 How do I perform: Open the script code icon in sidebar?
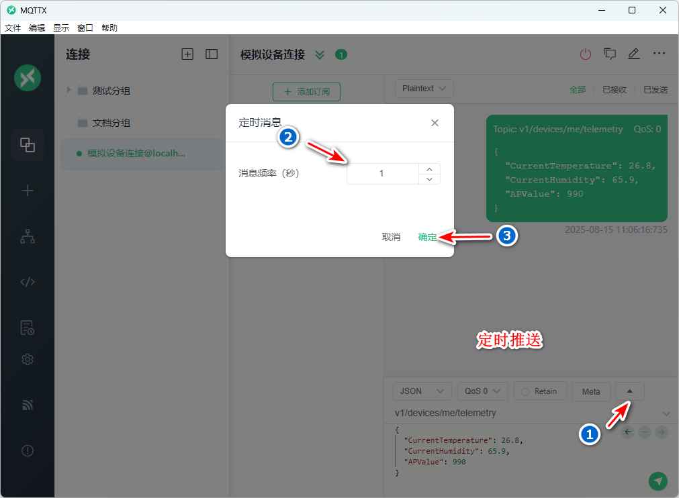point(28,282)
